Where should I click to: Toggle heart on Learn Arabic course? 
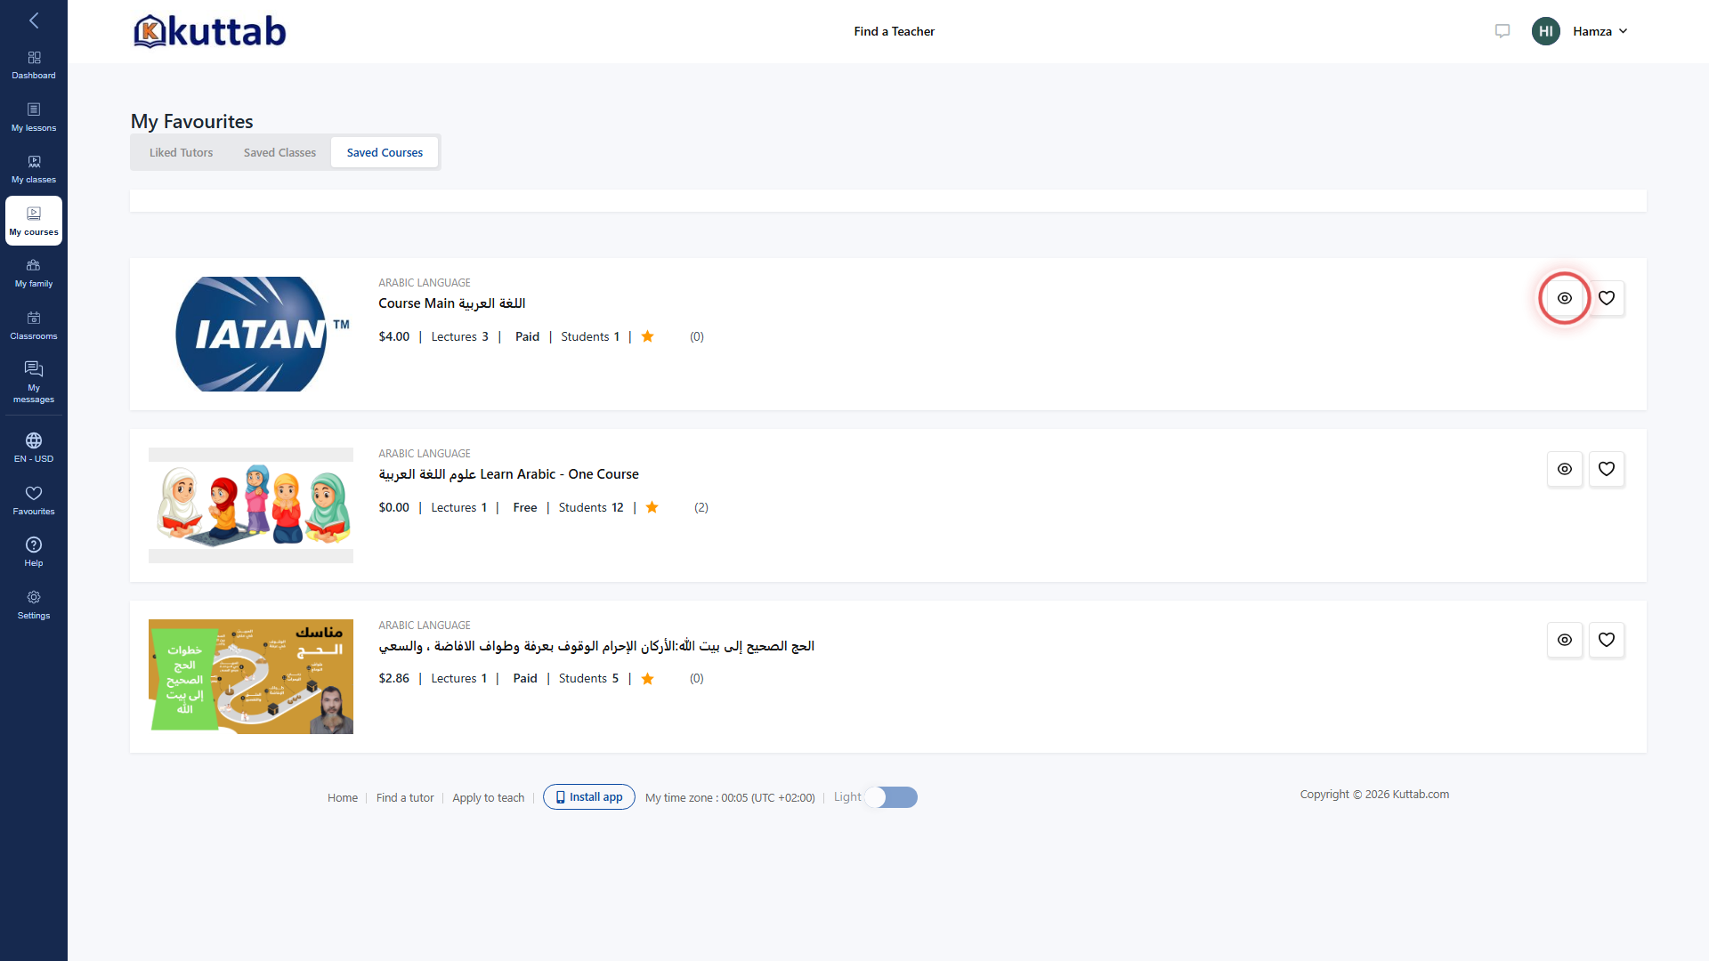point(1607,469)
